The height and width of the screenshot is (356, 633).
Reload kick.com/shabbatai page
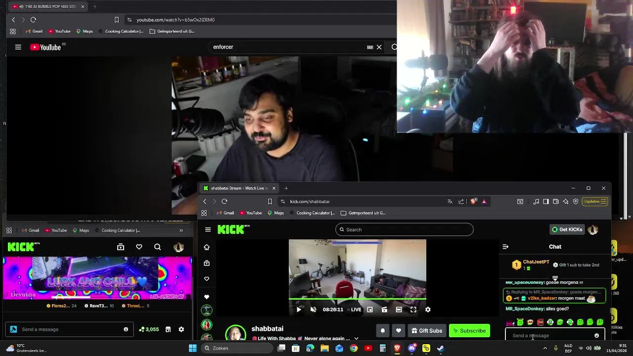click(x=225, y=201)
